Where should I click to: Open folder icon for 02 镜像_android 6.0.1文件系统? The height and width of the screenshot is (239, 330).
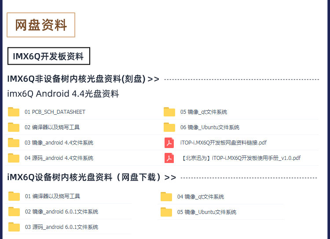tap(14, 212)
